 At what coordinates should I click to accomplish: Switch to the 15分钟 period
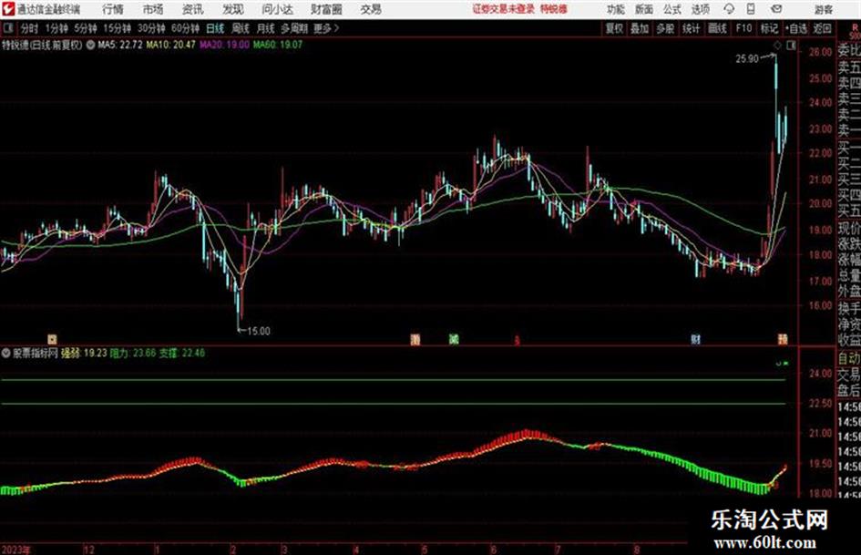click(118, 28)
